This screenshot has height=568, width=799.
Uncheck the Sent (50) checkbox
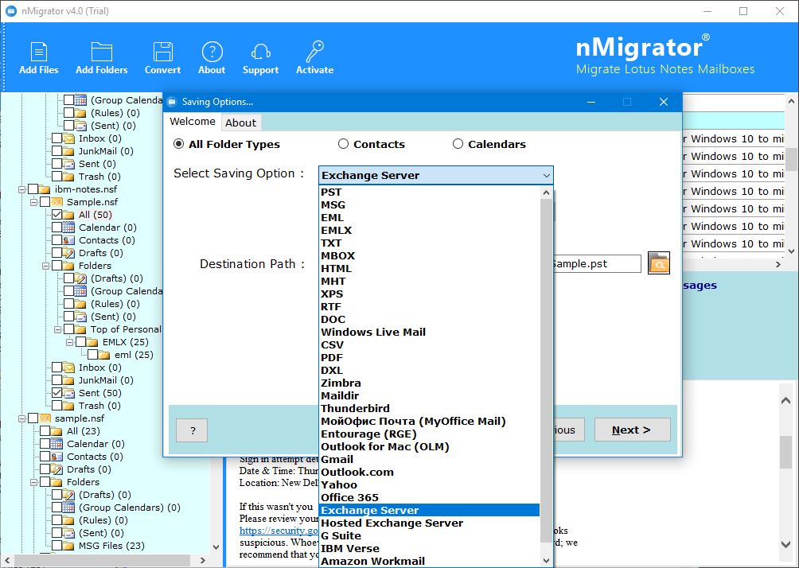click(57, 393)
